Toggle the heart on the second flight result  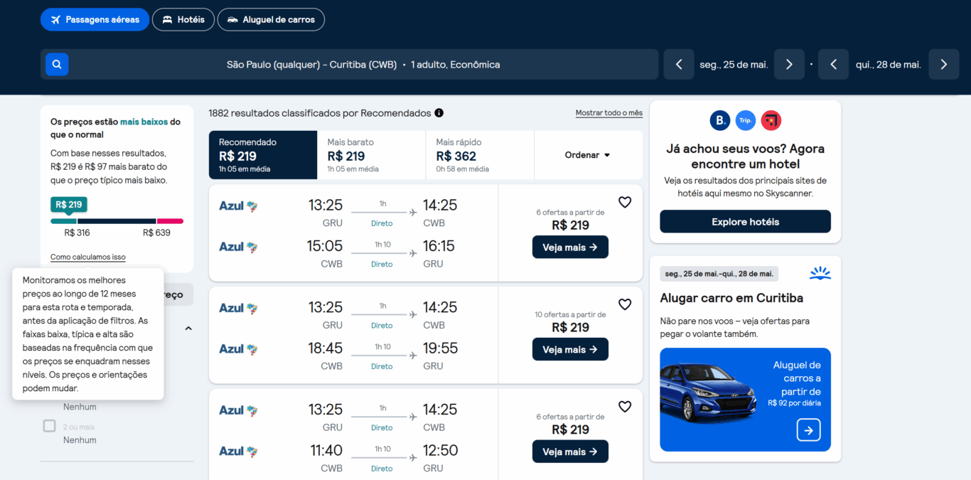coord(625,304)
